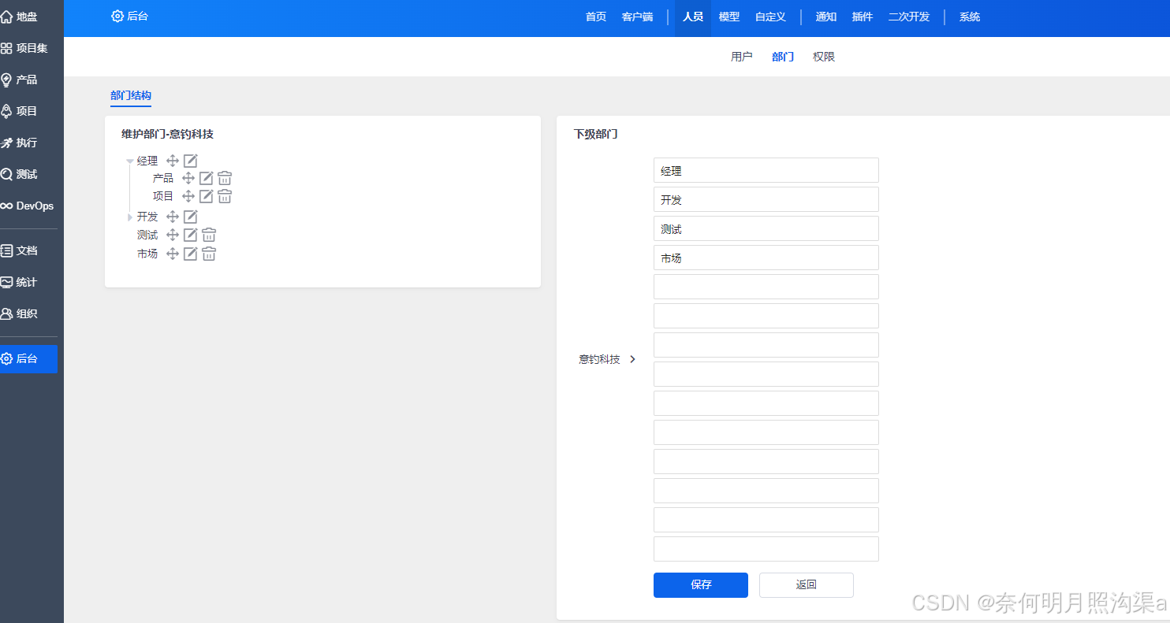Focus the 经理 input field

pyautogui.click(x=766, y=170)
